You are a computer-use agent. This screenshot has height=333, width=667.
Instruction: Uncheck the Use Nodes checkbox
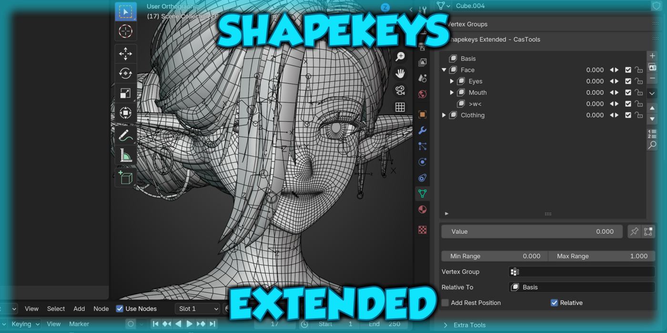120,309
